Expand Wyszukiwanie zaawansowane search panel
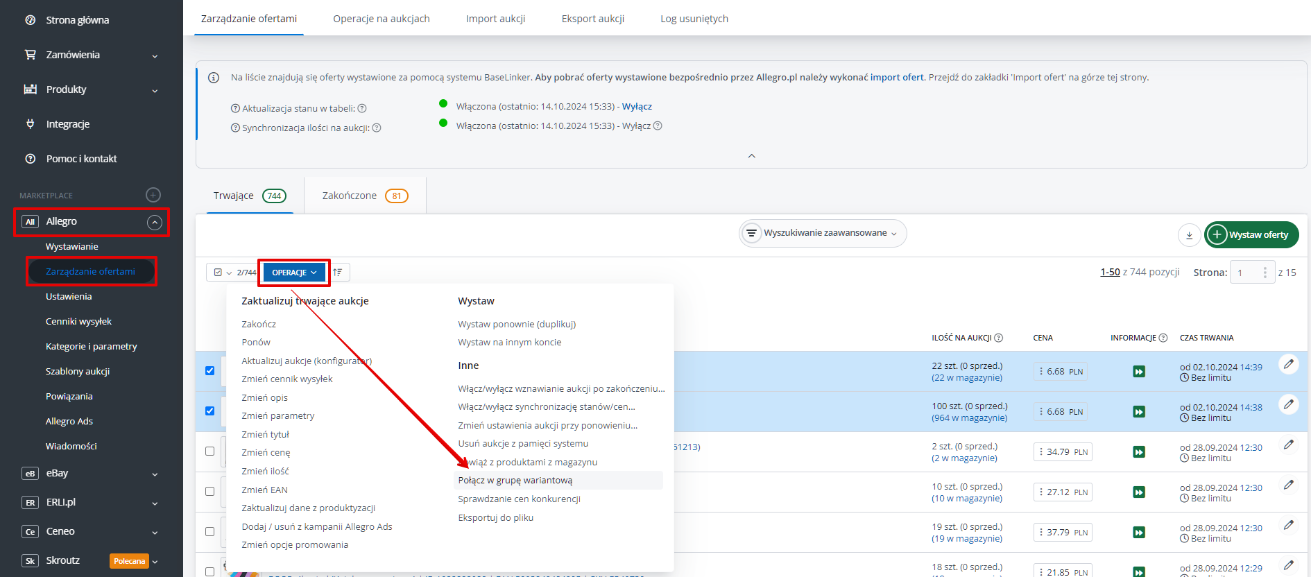1311x577 pixels. [x=823, y=233]
